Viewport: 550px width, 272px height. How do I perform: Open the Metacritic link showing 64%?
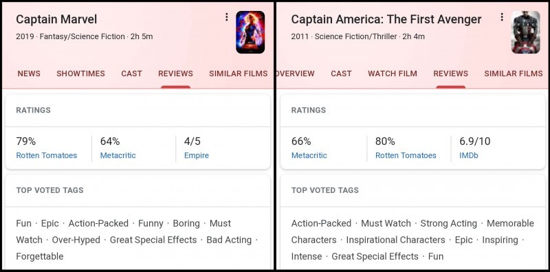click(118, 156)
